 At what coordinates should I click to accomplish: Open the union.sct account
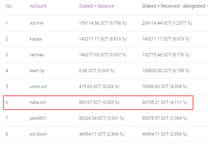[x=38, y=86]
